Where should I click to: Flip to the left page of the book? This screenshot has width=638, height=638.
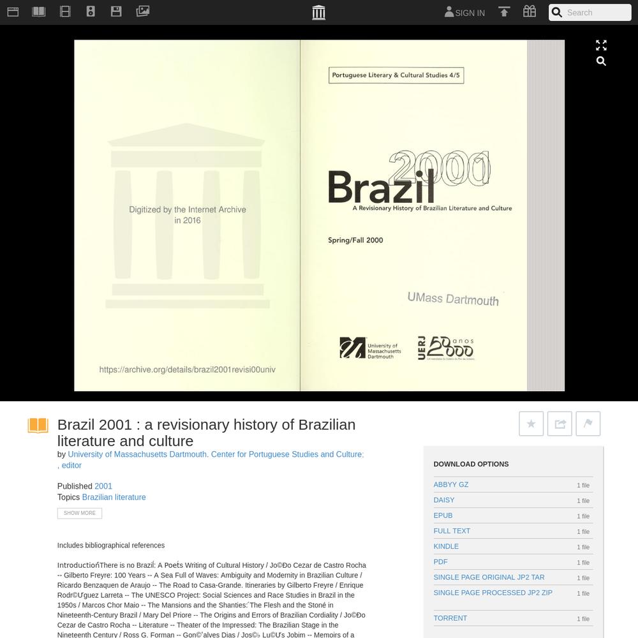tap(187, 215)
